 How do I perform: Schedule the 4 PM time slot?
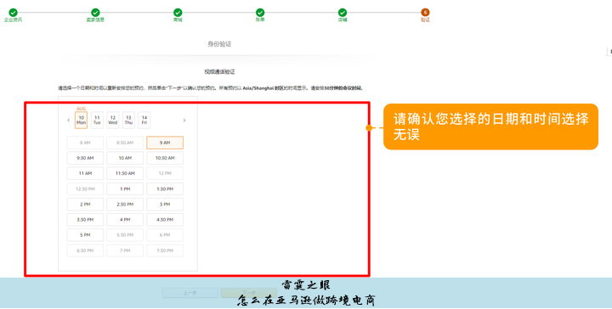pyautogui.click(x=125, y=220)
